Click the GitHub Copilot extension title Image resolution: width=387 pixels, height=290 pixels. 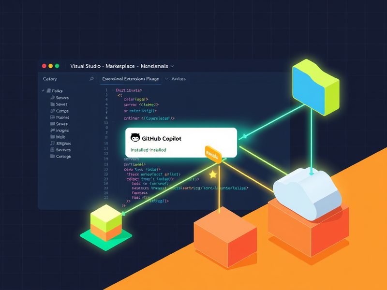coord(162,139)
